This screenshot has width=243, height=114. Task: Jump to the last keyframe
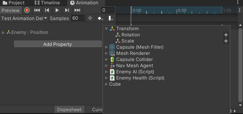click(77, 10)
